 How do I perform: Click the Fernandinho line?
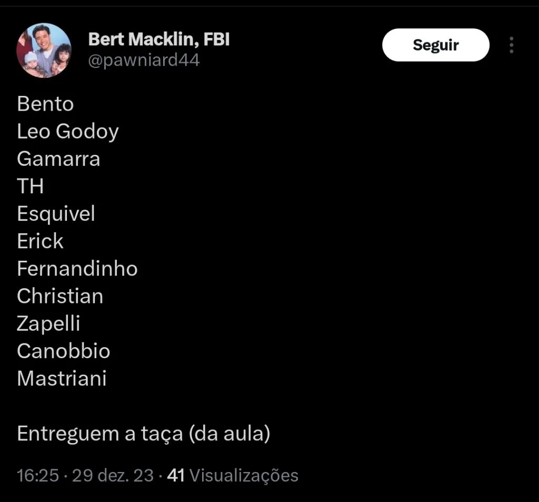click(77, 269)
